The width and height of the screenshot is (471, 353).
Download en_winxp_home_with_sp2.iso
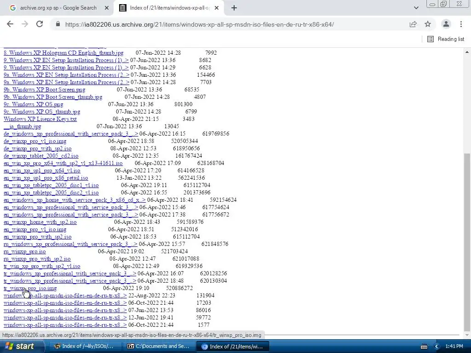coord(40,222)
